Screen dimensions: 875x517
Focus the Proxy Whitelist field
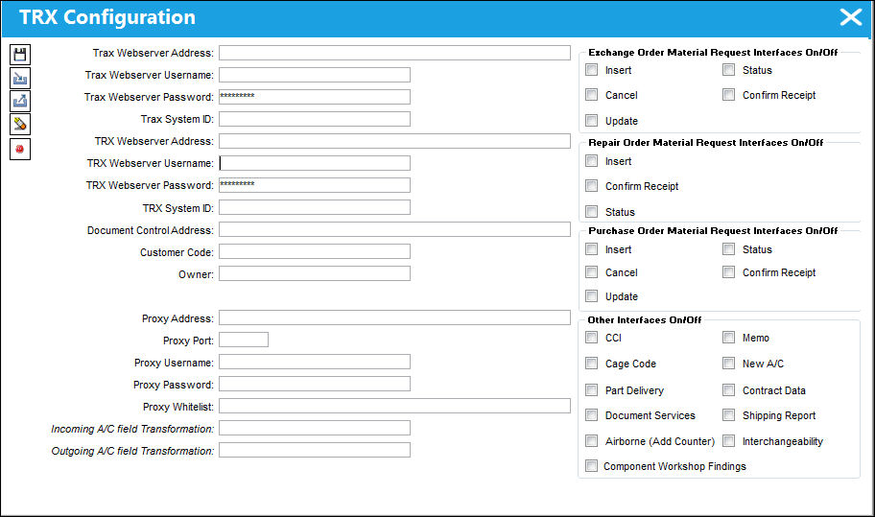coord(394,406)
